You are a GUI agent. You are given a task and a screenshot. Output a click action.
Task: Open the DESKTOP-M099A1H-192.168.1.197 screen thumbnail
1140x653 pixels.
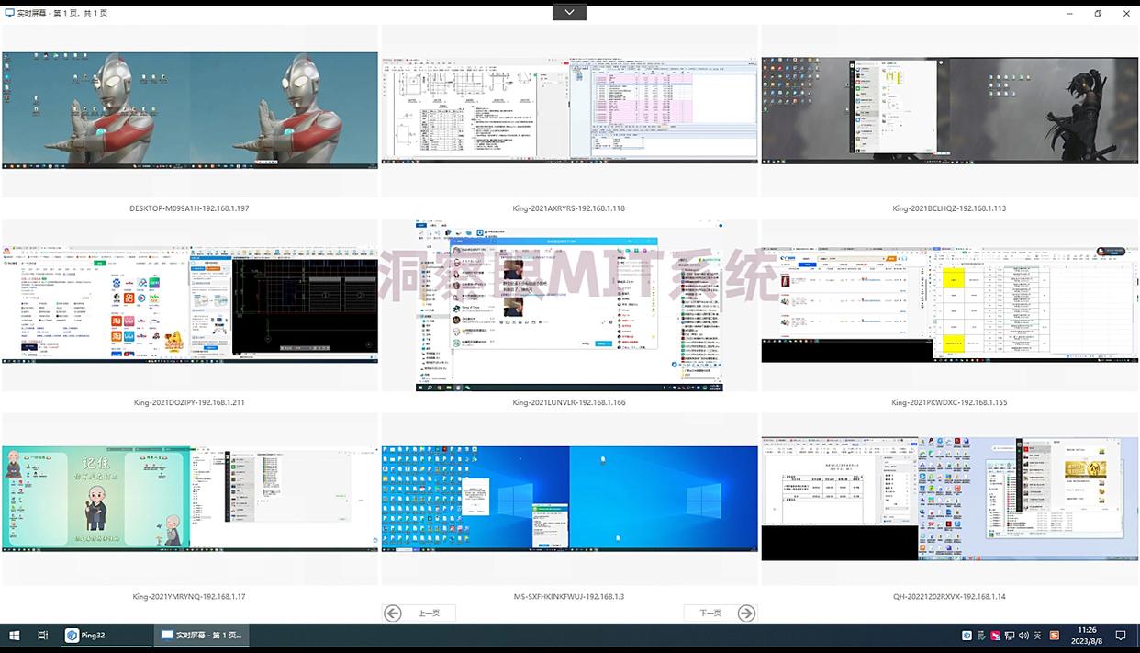point(190,110)
